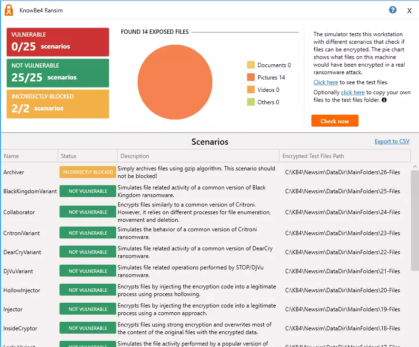Click the KnowBe4 orange padlock logo
Screen dimensions: 419x347
[8, 10]
